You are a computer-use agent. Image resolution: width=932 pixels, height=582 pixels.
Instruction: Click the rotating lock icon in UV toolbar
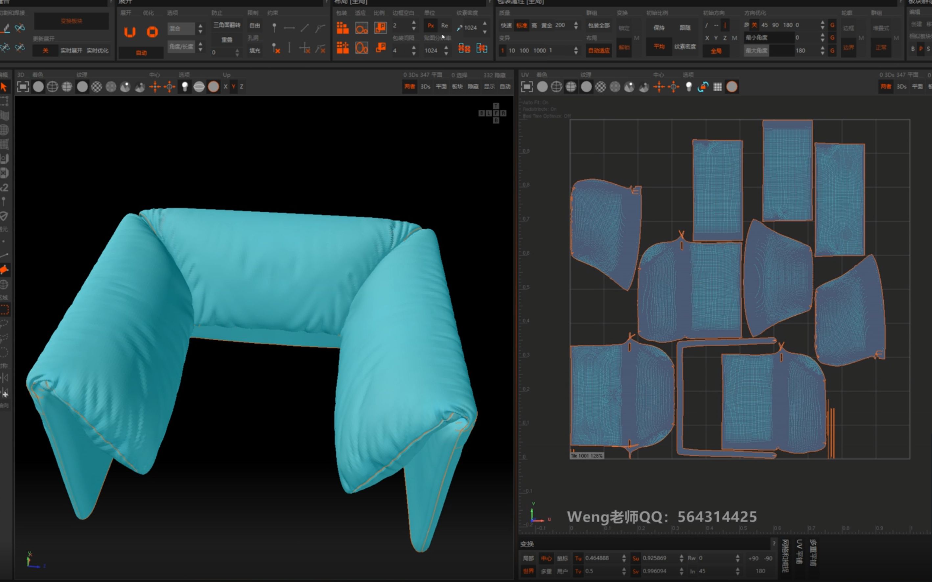click(703, 87)
